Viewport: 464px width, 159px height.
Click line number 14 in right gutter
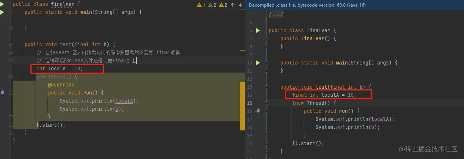250,95
